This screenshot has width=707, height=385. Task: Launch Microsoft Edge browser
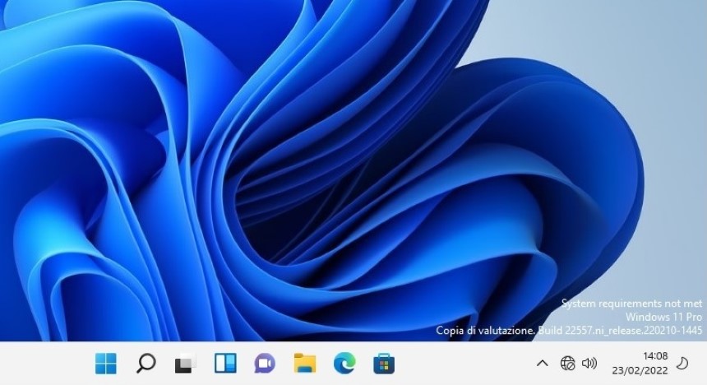tap(344, 364)
